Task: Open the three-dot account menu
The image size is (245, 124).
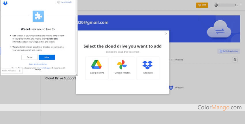Action: (x=241, y=5)
